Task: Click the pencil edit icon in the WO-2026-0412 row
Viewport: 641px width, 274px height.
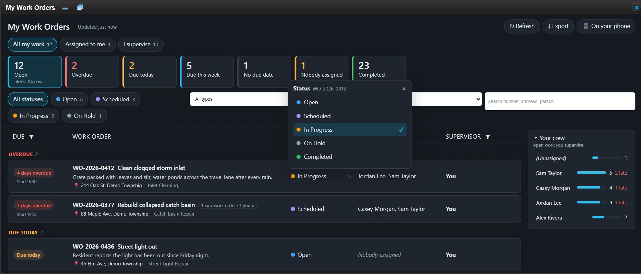Action: (x=349, y=177)
